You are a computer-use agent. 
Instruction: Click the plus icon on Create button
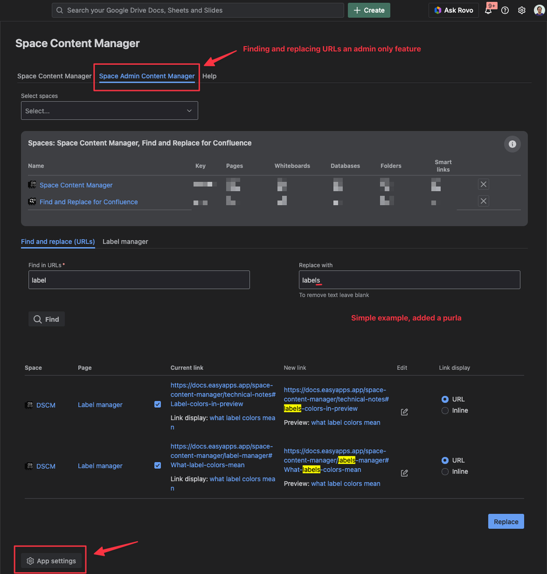(357, 10)
